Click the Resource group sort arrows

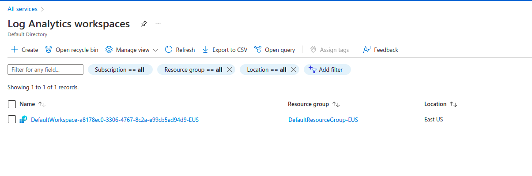[336, 104]
